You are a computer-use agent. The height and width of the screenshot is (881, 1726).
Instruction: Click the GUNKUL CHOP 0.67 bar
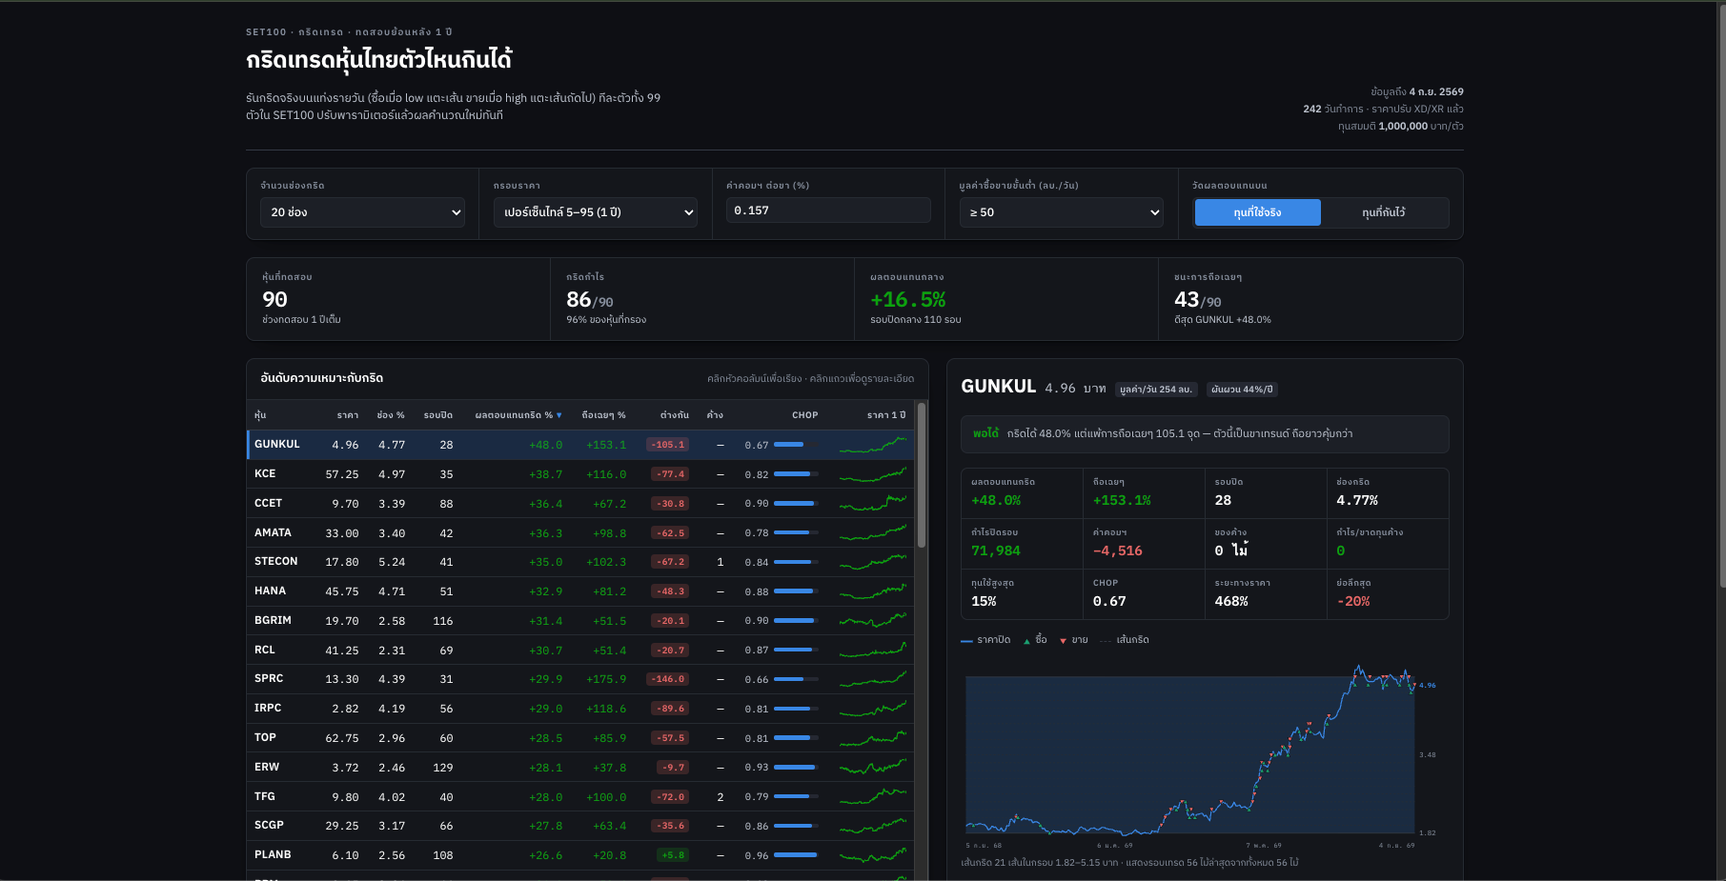(x=796, y=445)
